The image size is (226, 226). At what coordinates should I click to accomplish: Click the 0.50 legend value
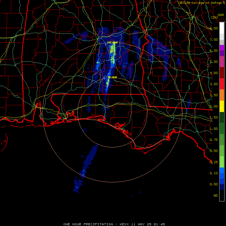(x=214, y=151)
